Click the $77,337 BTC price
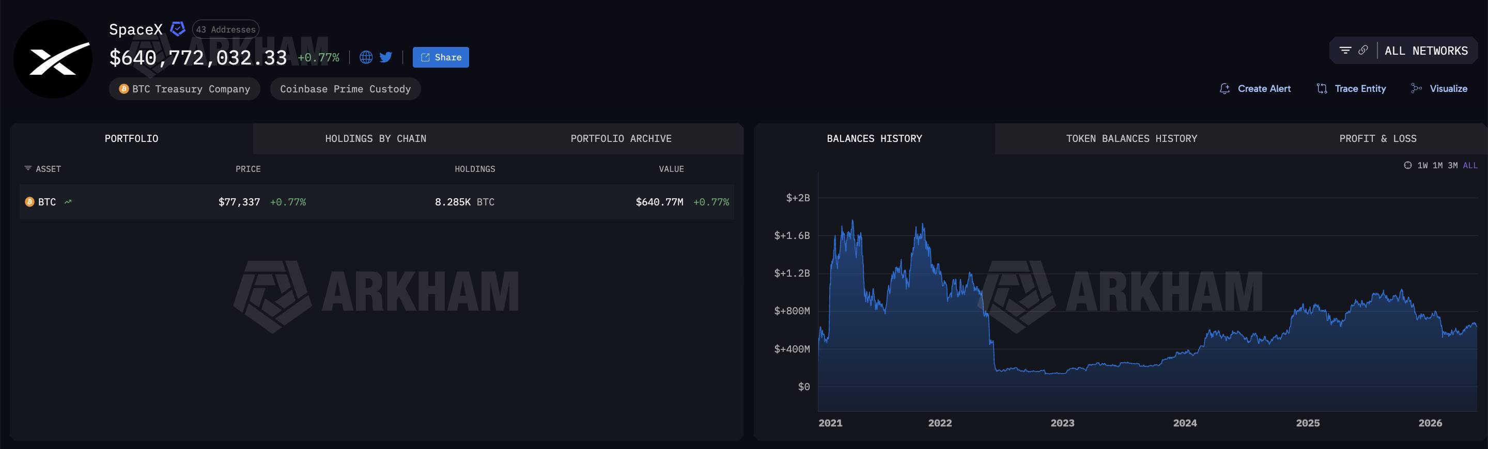 tap(239, 202)
